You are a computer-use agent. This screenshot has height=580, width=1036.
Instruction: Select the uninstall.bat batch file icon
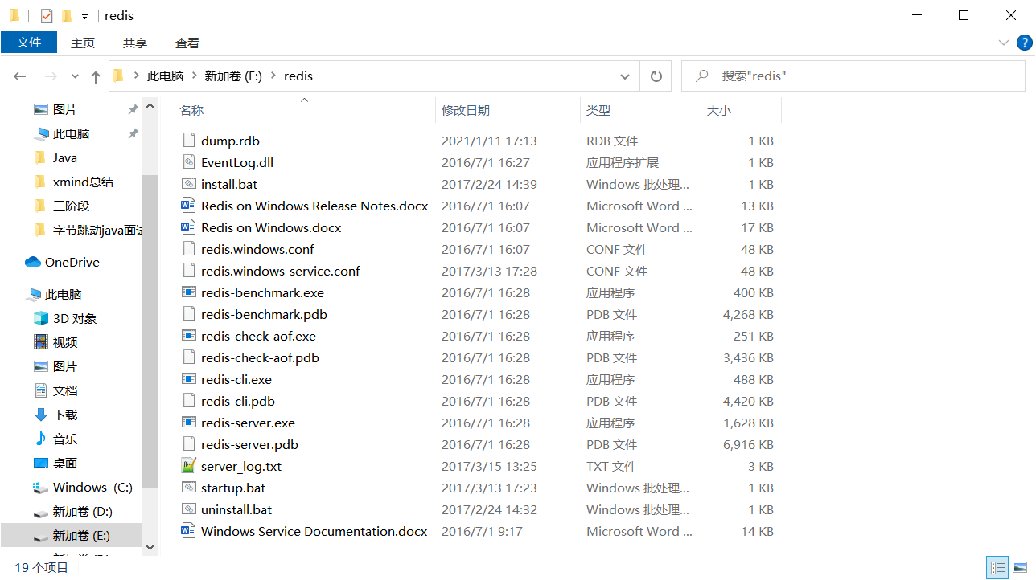[x=189, y=509]
